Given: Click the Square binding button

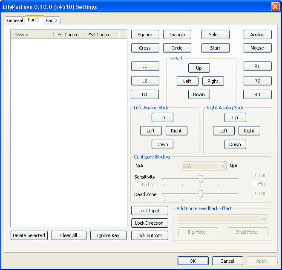Looking at the screenshot, I should point(145,35).
